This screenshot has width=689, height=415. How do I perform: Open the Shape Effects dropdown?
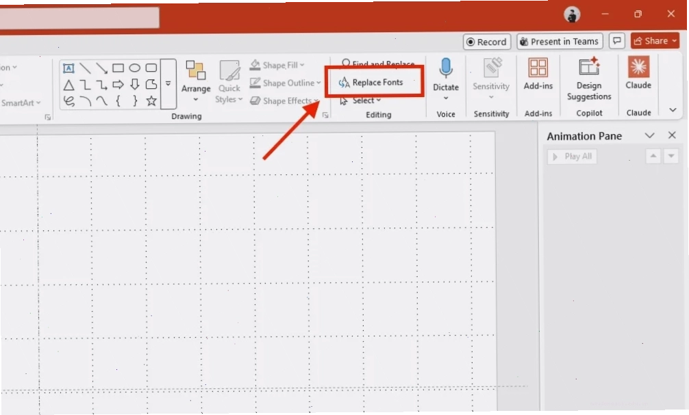tap(284, 101)
